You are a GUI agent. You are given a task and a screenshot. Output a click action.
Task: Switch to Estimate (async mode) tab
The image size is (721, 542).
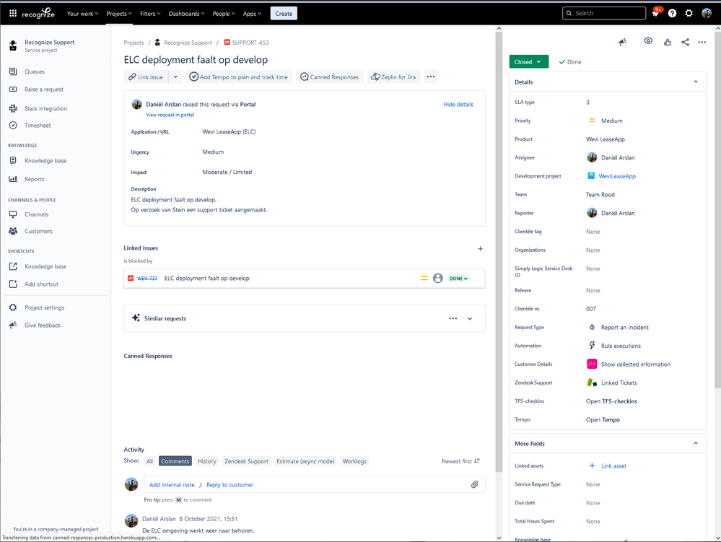(305, 461)
